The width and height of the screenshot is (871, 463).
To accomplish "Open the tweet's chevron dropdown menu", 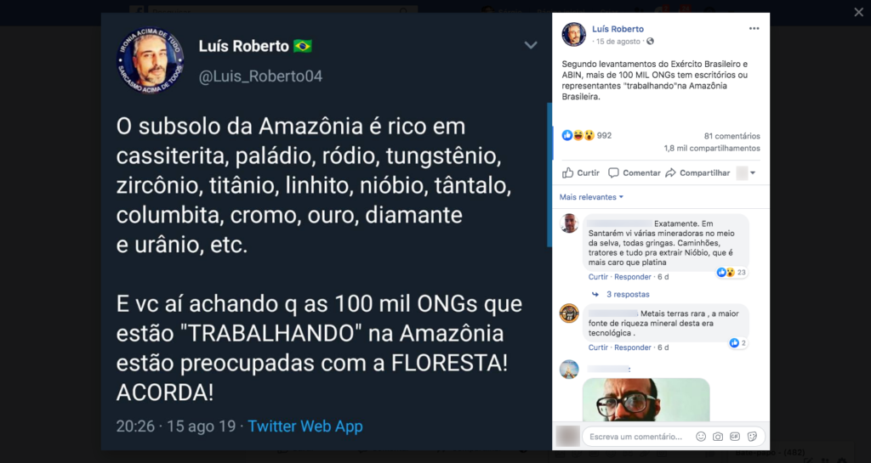I will [531, 45].
